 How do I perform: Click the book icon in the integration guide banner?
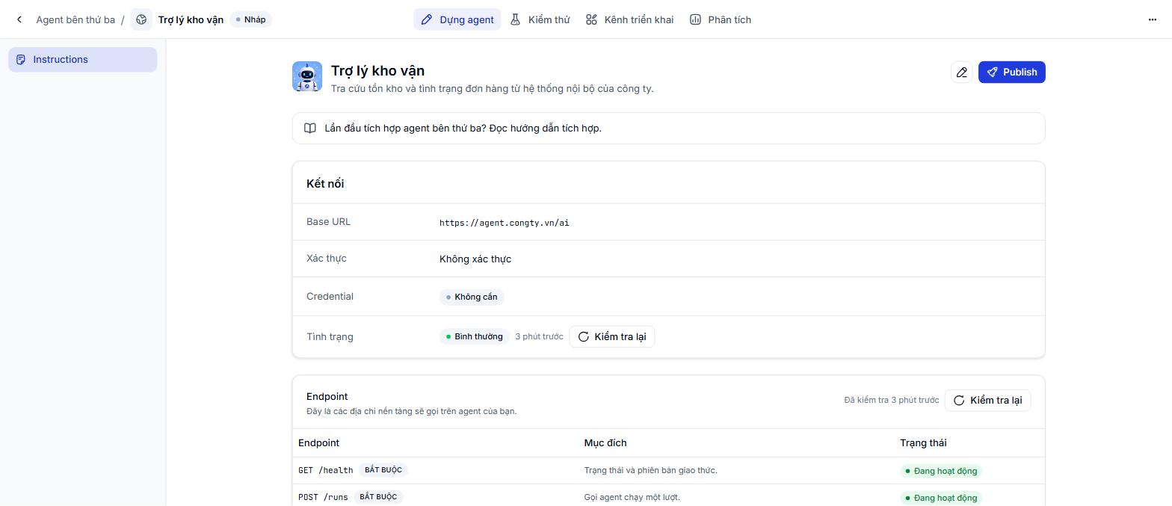310,128
